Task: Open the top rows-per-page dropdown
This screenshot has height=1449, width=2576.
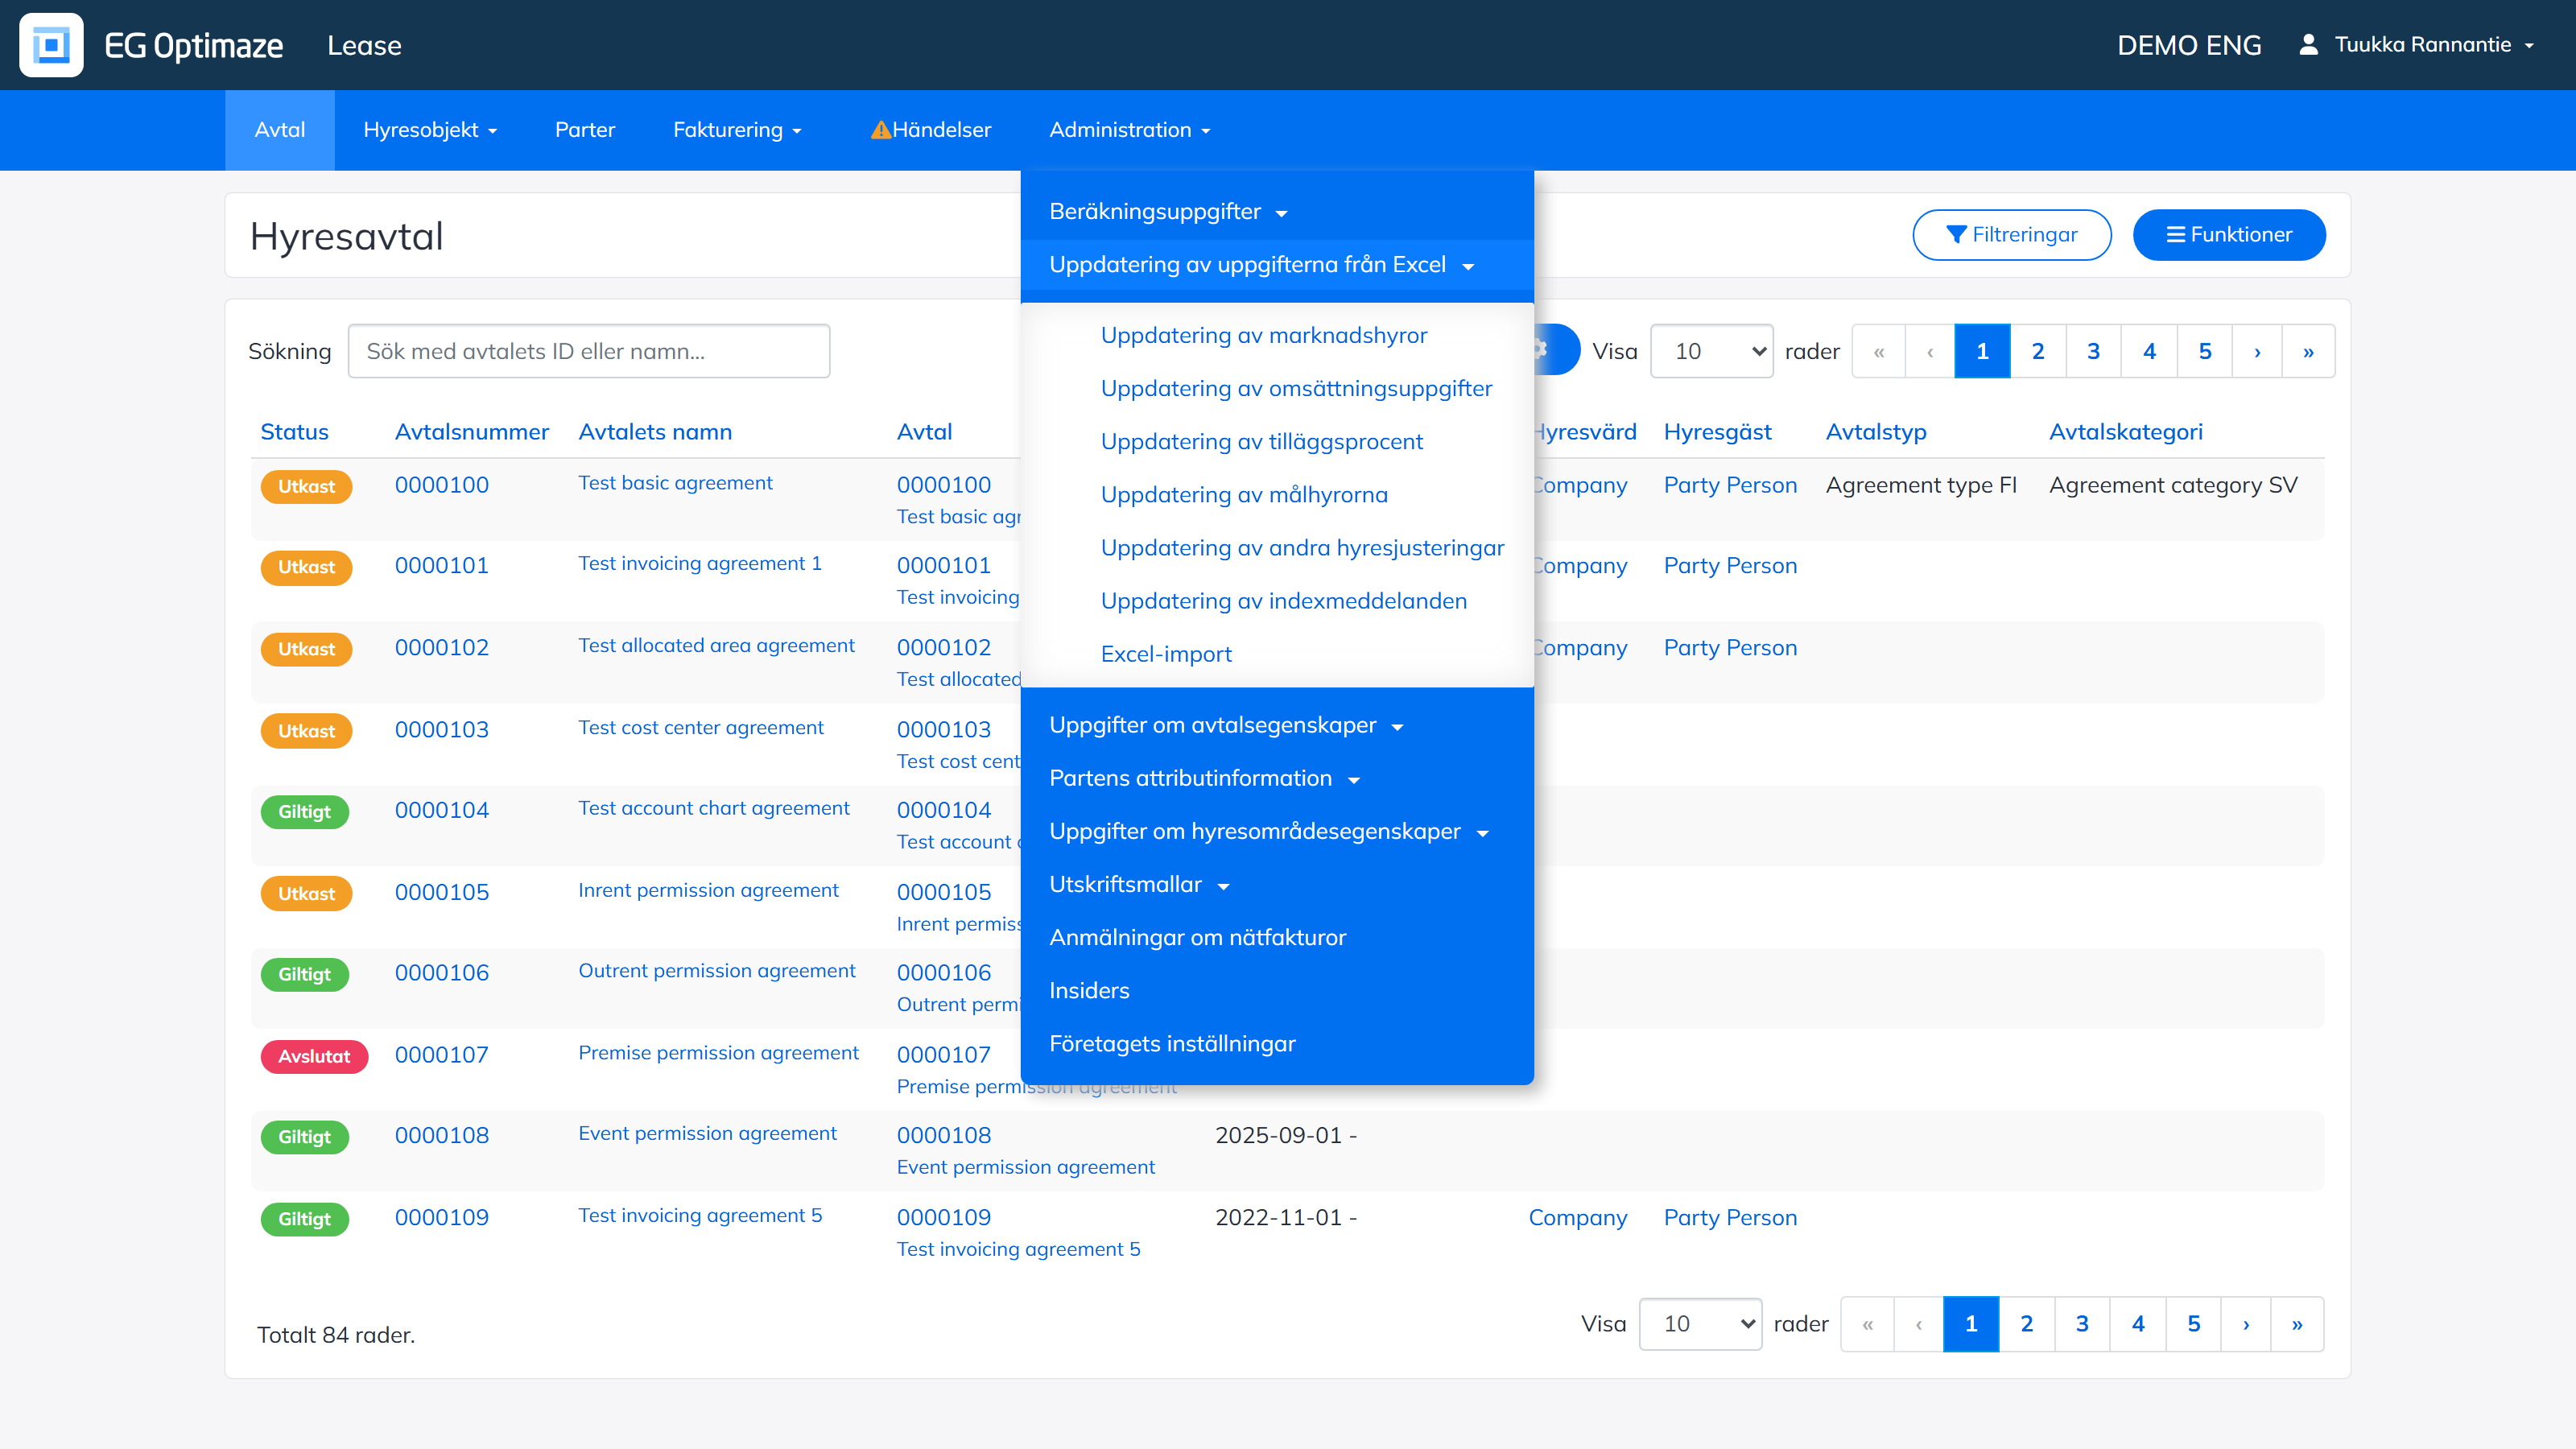Action: coord(1712,351)
